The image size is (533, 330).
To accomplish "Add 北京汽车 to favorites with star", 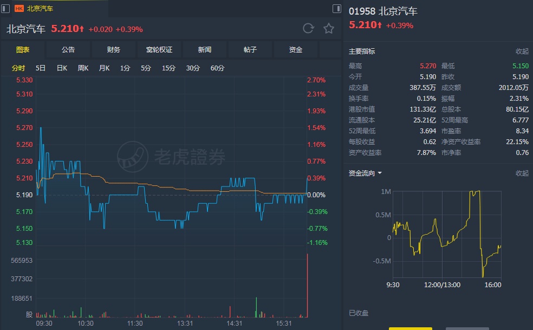I will point(329,28).
